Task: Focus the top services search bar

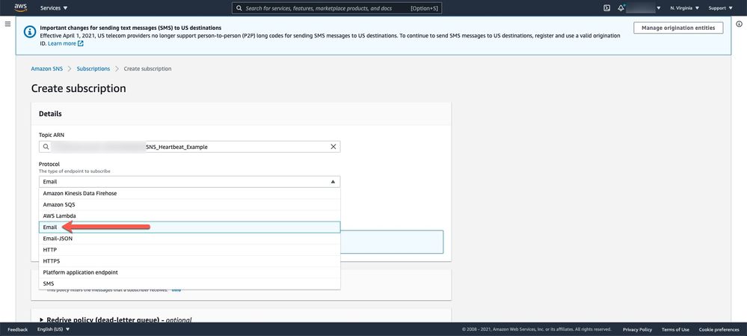Action: point(336,8)
